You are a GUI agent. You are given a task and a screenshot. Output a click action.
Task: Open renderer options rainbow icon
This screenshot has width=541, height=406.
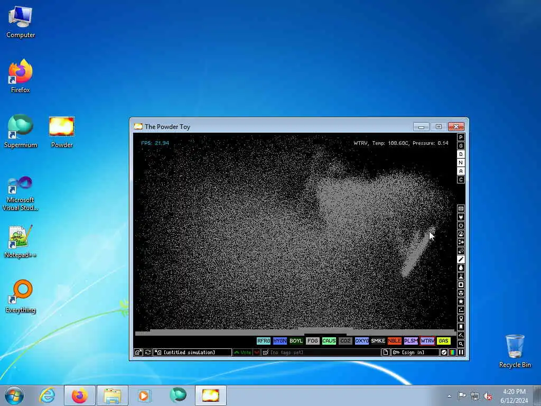point(452,352)
